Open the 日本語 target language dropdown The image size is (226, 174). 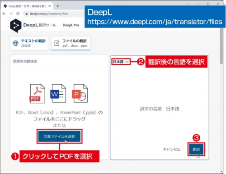coord(121,62)
